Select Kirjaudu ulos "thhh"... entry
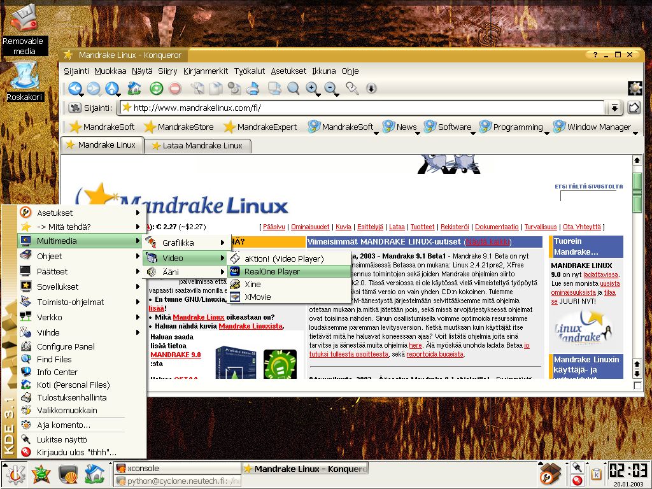The height and width of the screenshot is (489, 652). coord(80,453)
